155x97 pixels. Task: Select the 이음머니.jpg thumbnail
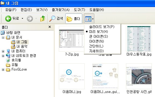[72, 76]
